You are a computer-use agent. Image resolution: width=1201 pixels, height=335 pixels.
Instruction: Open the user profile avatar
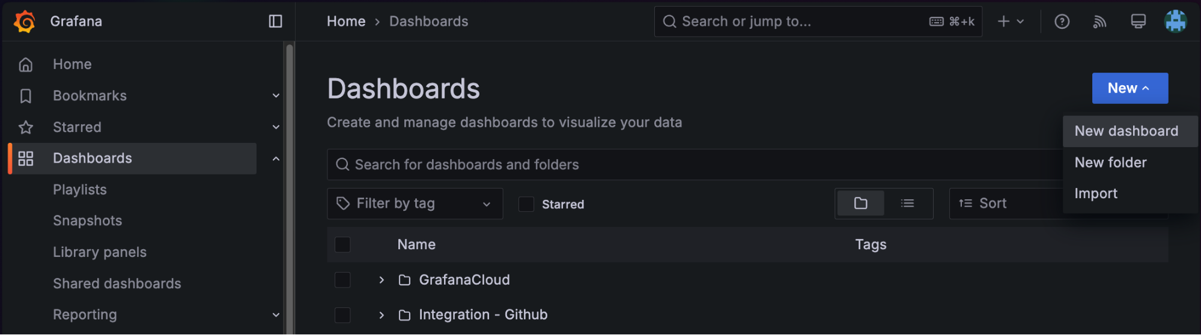(x=1175, y=22)
